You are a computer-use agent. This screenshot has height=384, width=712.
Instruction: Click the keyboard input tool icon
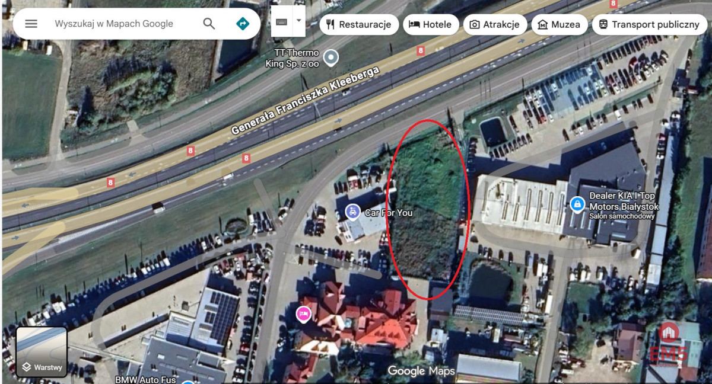coord(281,22)
